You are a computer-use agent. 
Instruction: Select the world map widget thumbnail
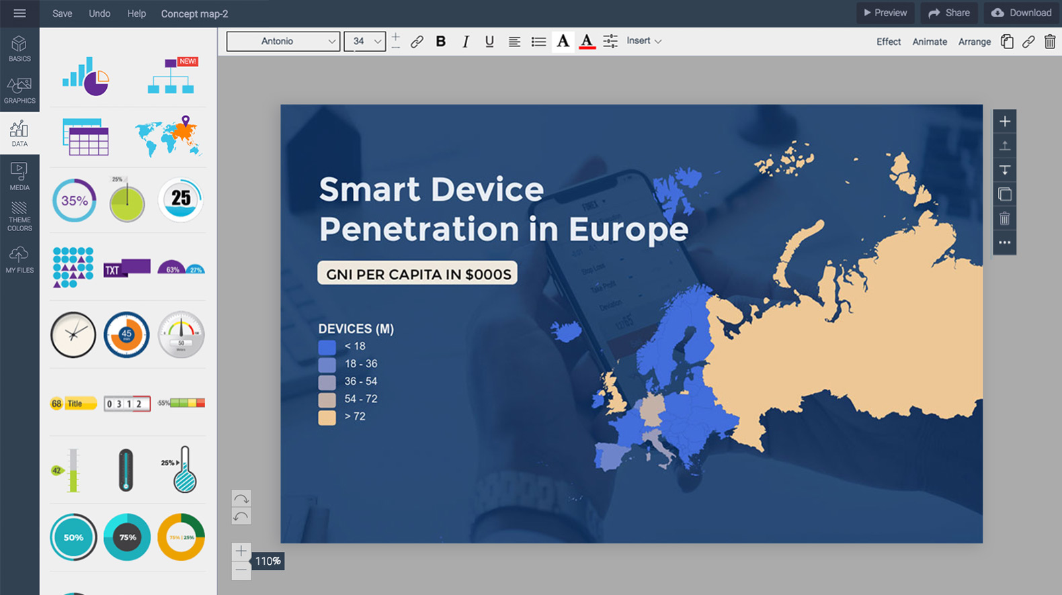(x=168, y=136)
